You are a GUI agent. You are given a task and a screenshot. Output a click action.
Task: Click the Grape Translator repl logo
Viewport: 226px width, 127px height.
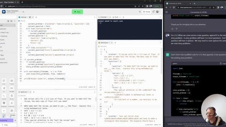(4, 12)
